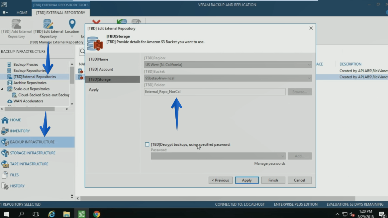Click Add button next to Password
Viewport: 388px width, 218px height.
[x=299, y=156]
